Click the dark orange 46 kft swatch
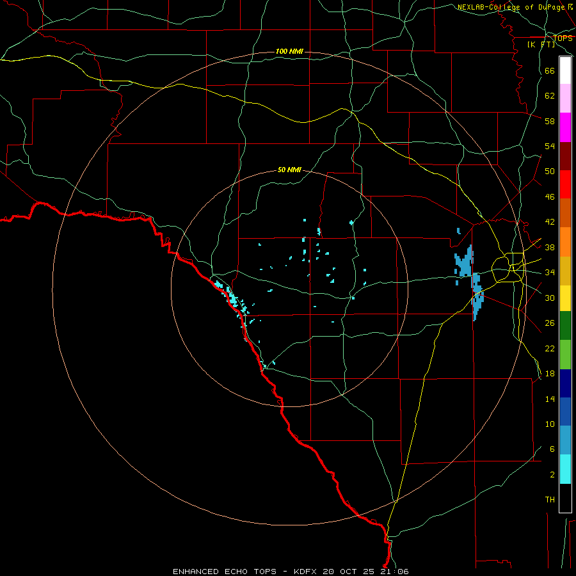 [565, 213]
